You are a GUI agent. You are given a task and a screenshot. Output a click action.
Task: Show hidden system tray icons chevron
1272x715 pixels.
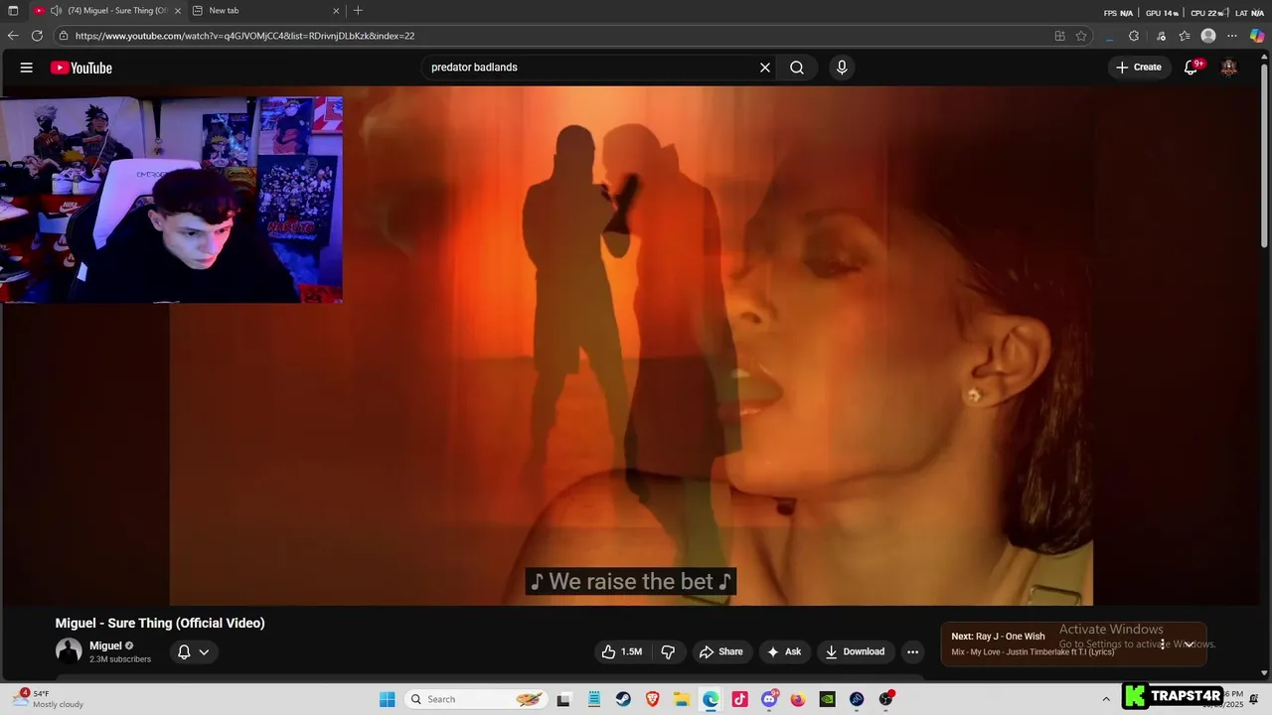[1106, 699]
